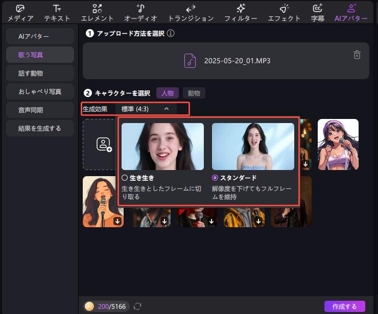Download the denim jacket man avatar
This screenshot has height=314, width=378.
164,221
